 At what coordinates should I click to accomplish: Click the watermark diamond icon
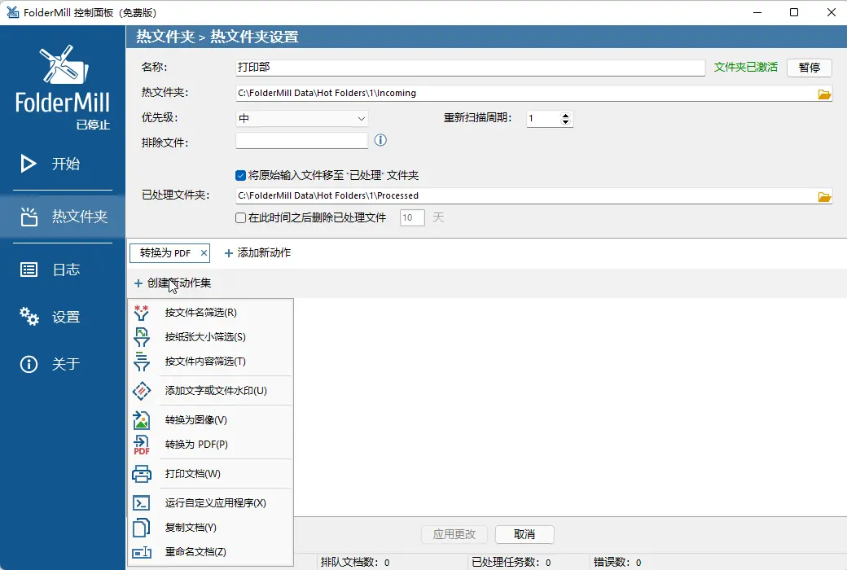click(142, 391)
